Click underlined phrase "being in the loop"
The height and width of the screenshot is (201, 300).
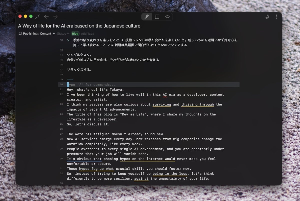170,174
